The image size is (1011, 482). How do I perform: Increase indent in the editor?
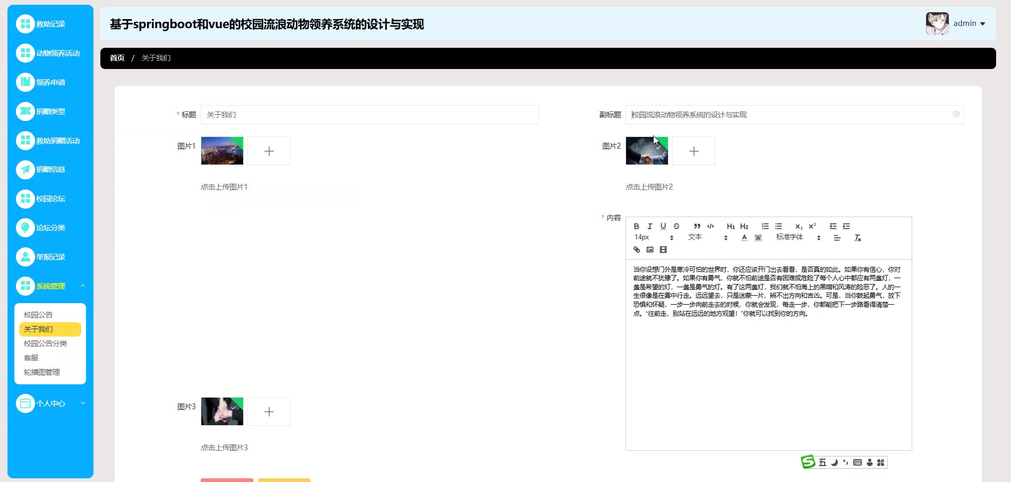(x=846, y=226)
